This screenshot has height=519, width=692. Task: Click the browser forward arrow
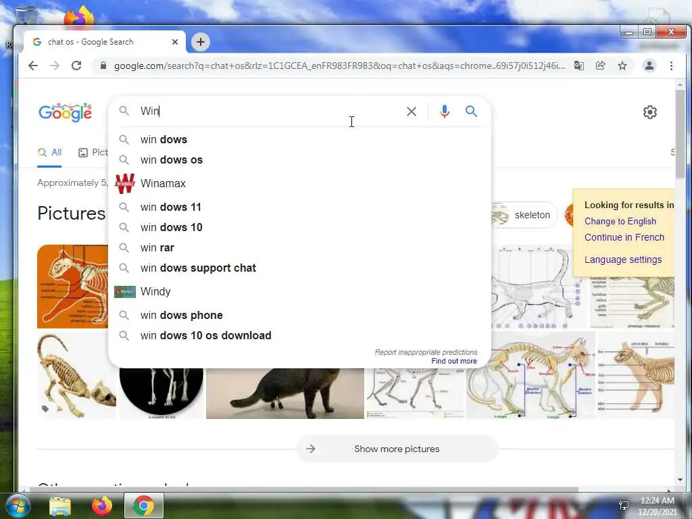coord(55,66)
